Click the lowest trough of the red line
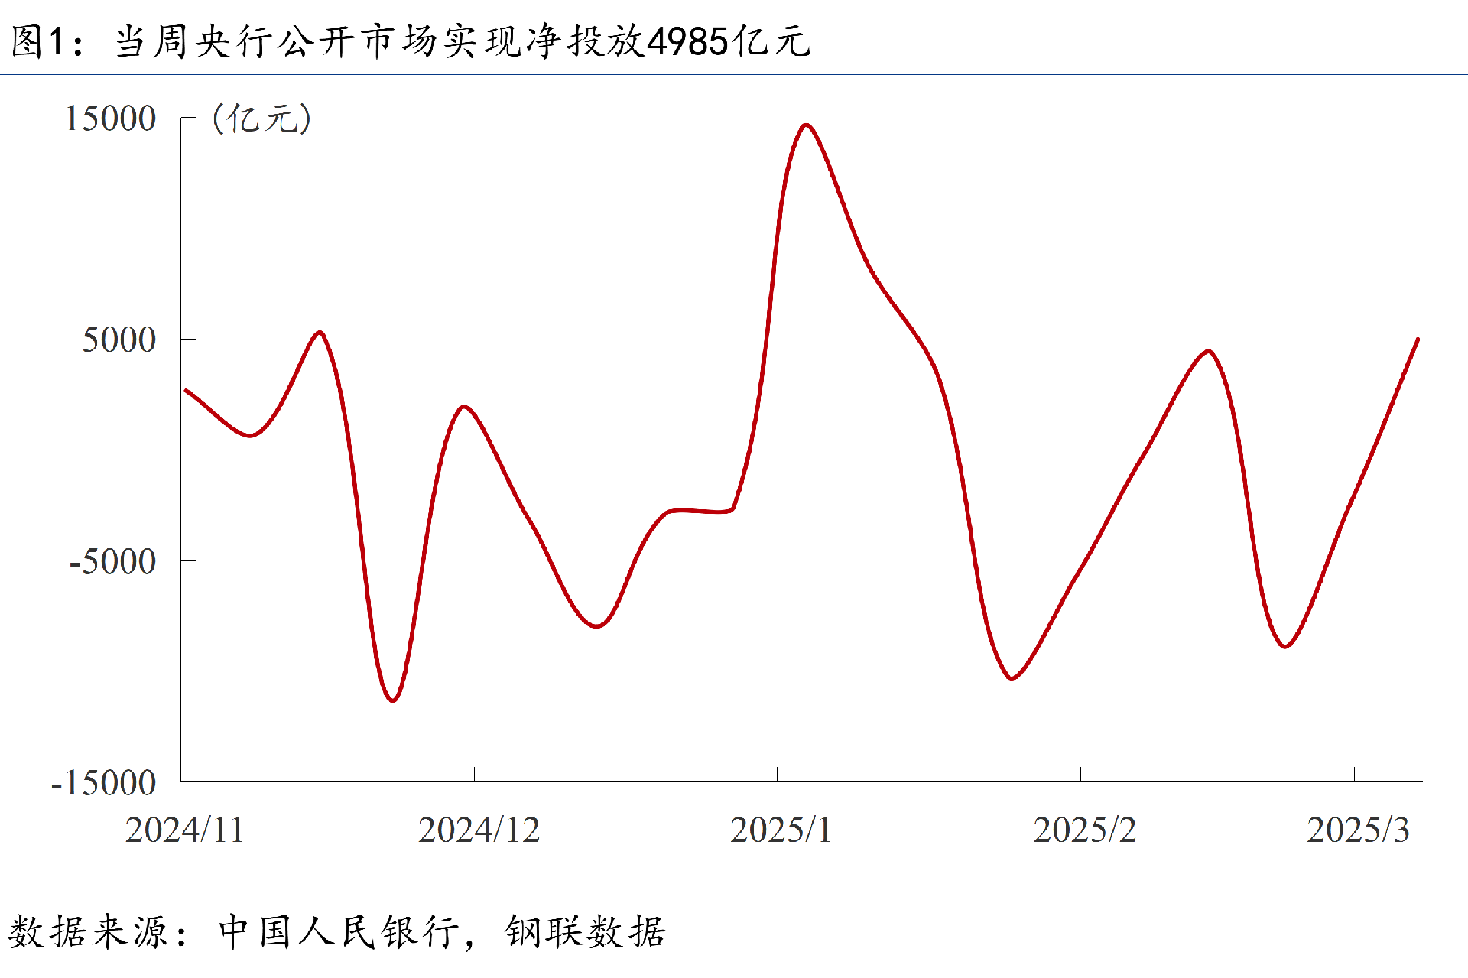 [x=392, y=700]
